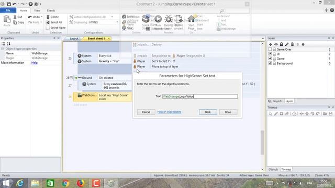Select the Tilemap pencil tool
This screenshot has width=335, height=188.
[x=276, y=114]
